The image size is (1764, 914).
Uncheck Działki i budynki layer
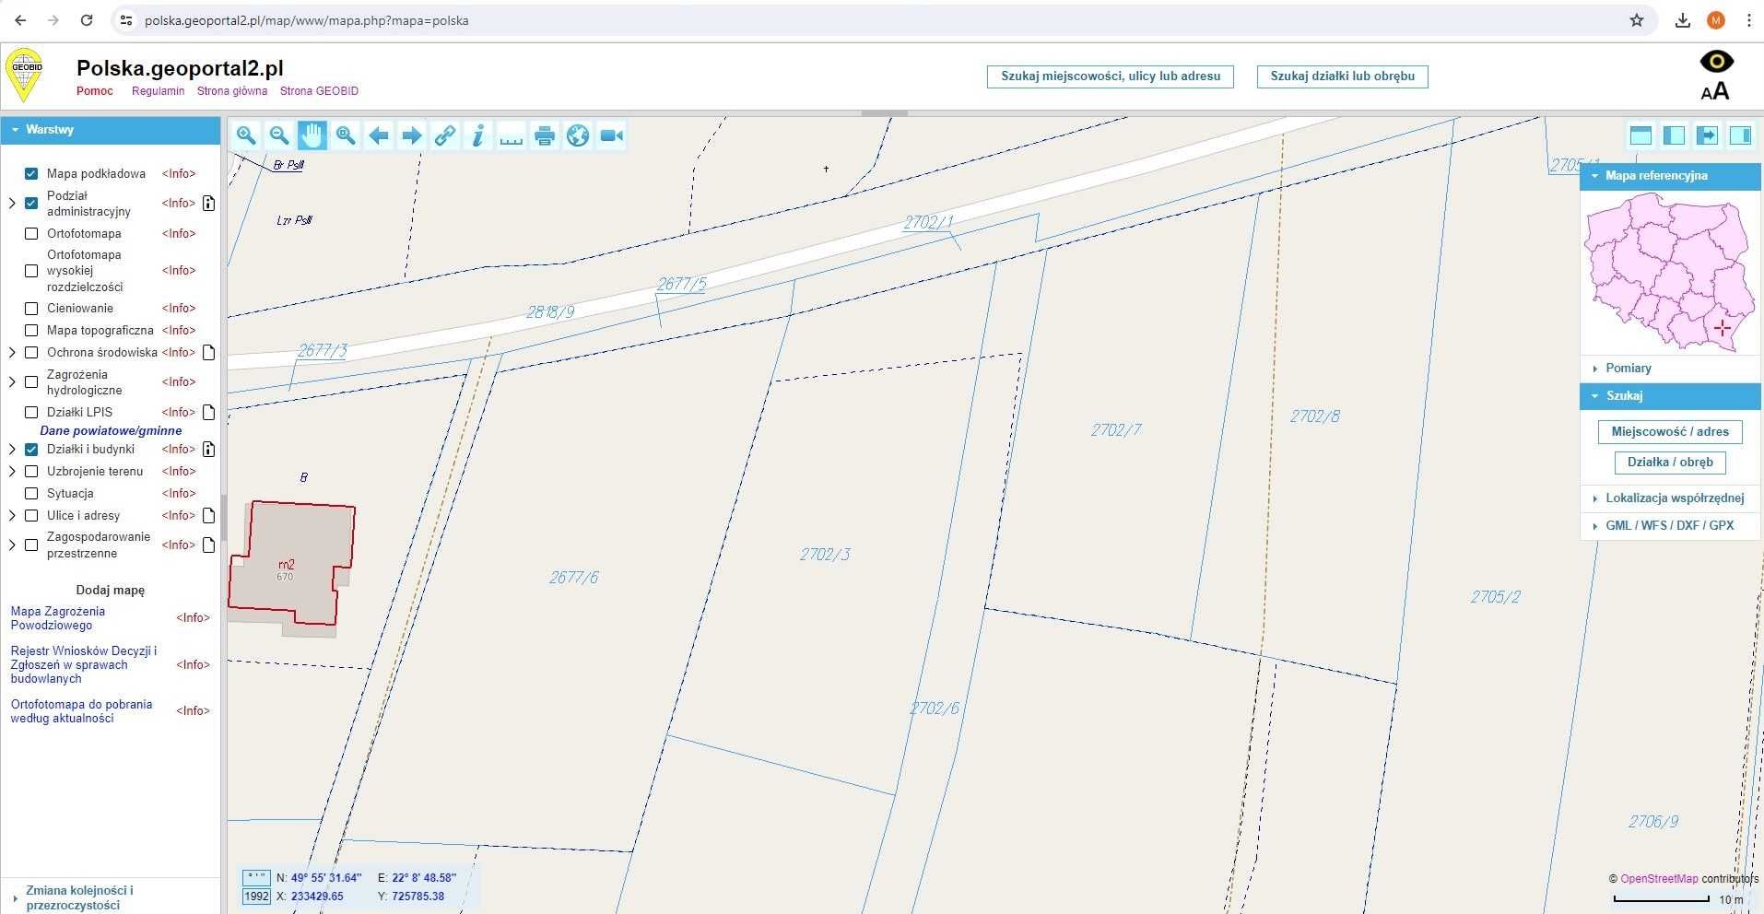(31, 450)
